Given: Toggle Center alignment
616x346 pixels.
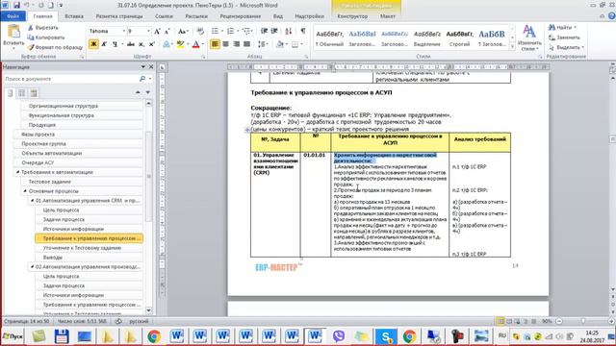Looking at the screenshot, I should pos(225,44).
